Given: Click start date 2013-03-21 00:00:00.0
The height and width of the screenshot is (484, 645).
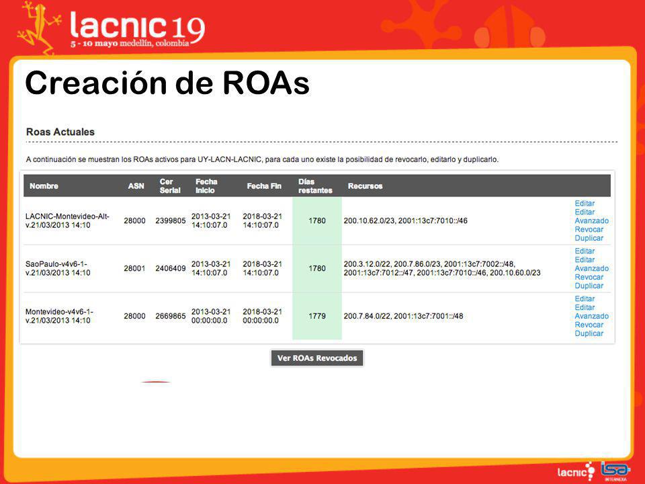Looking at the screenshot, I should (210, 316).
